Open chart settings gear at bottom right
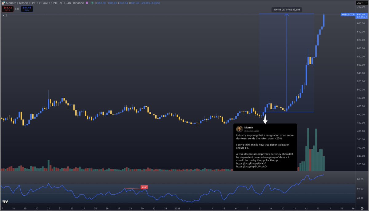The image size is (369, 211). coord(361,209)
